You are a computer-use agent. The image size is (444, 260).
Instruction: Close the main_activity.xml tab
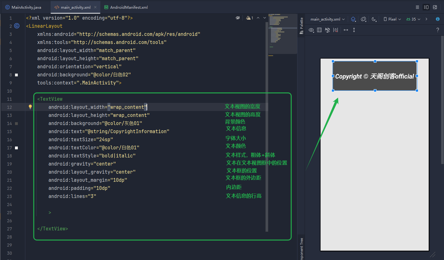(x=95, y=7)
